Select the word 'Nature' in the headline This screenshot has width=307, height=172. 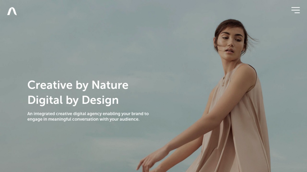110,85
